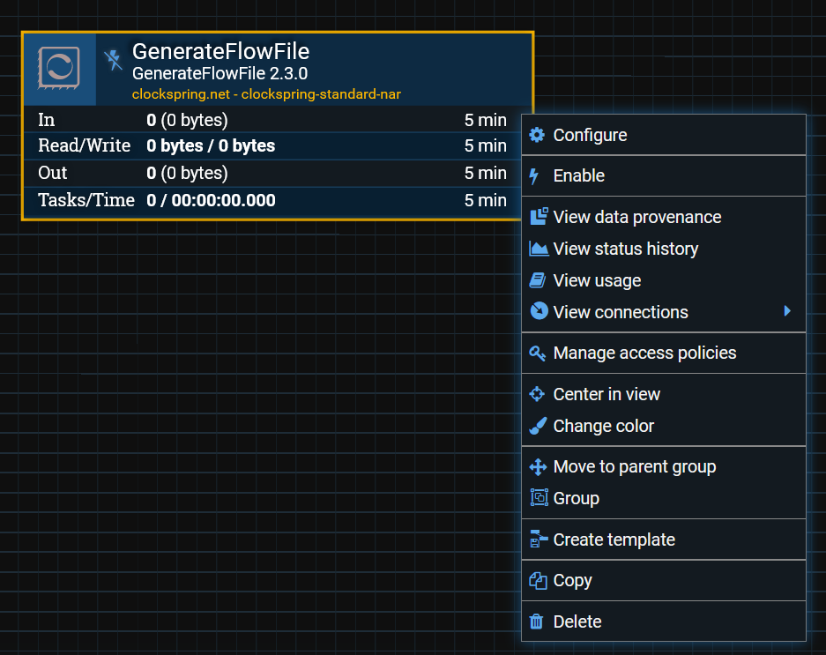
Task: Choose Manage access policies
Action: click(664, 353)
